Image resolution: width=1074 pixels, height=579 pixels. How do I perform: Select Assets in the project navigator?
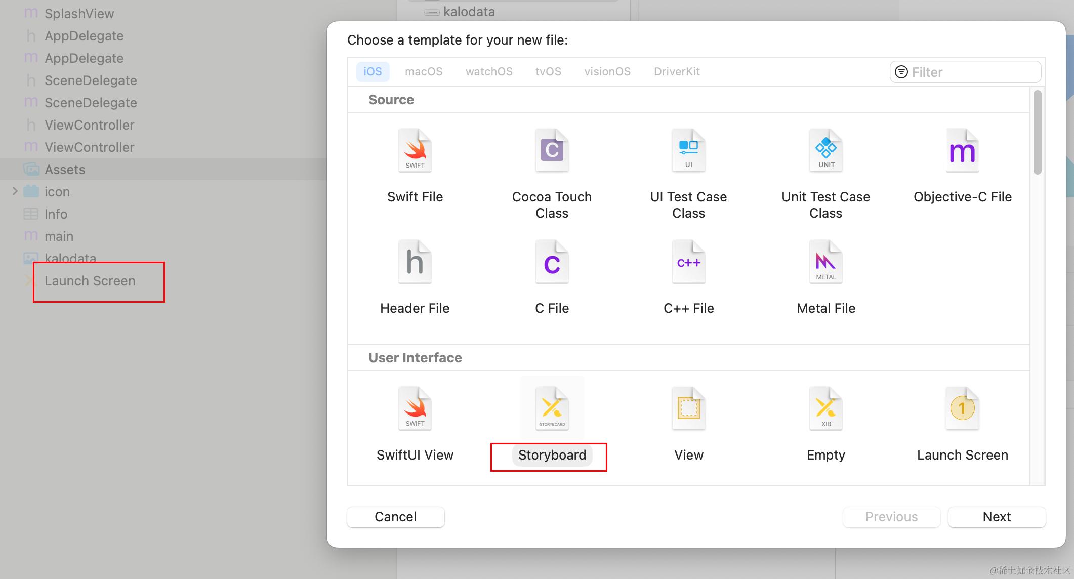click(x=65, y=170)
